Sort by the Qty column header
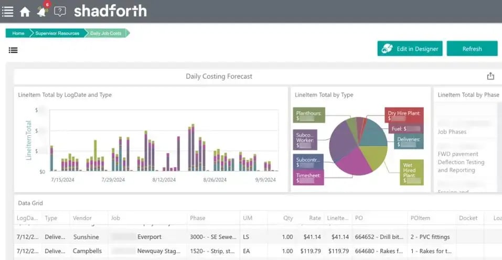The image size is (502, 260). click(x=288, y=218)
